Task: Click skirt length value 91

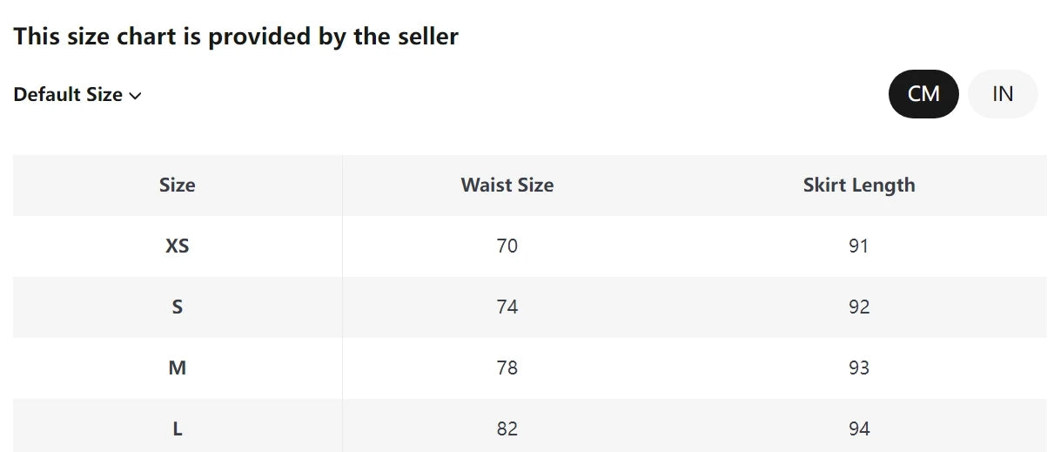Action: point(859,246)
